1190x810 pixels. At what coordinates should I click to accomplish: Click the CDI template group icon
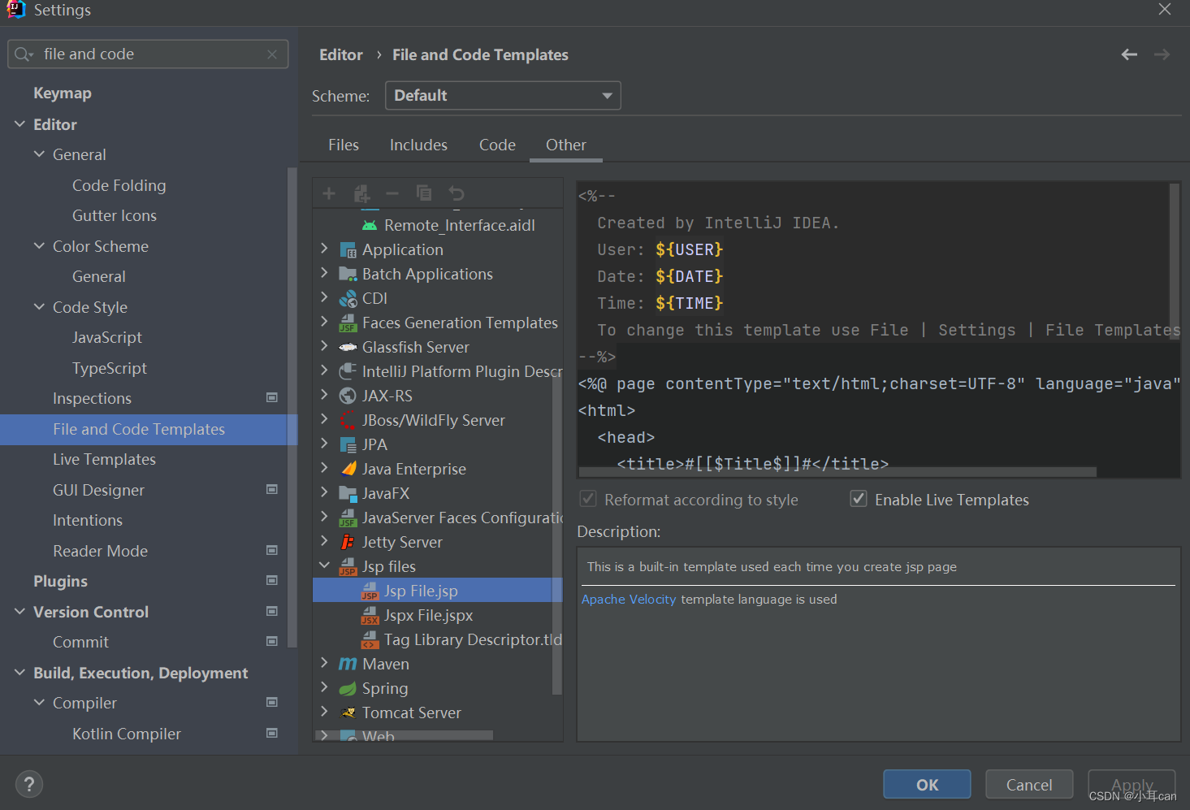click(348, 298)
